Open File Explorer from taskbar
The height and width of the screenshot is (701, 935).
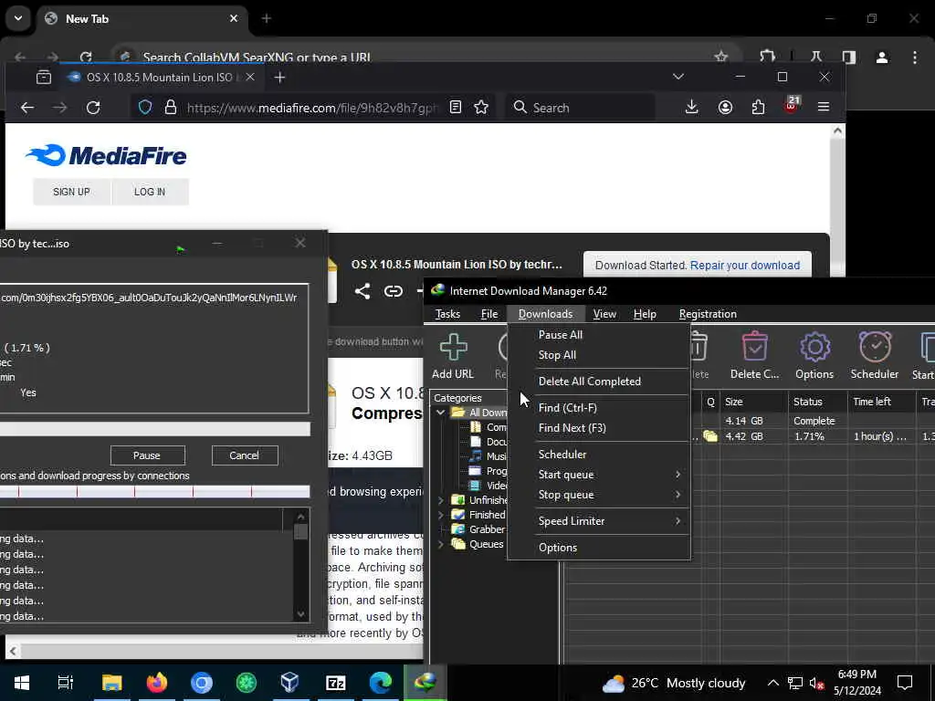click(111, 683)
